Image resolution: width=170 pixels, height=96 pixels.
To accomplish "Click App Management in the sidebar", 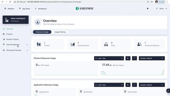I will tap(13, 45).
